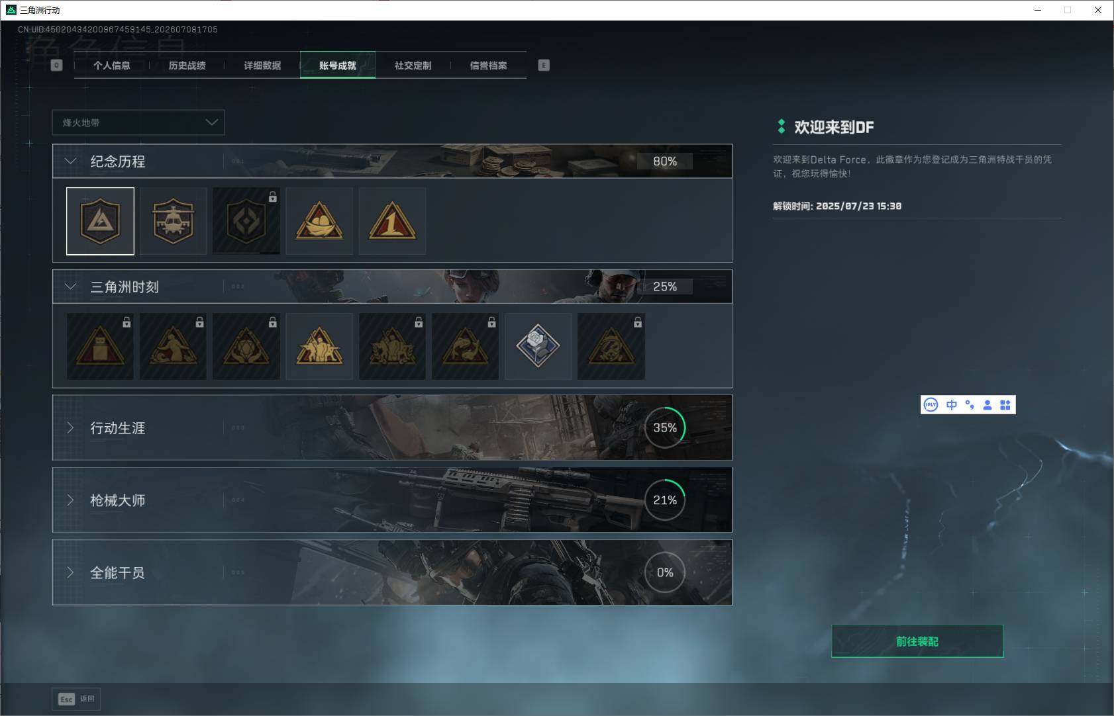Minimize the game window
This screenshot has width=1114, height=716.
tap(1038, 10)
